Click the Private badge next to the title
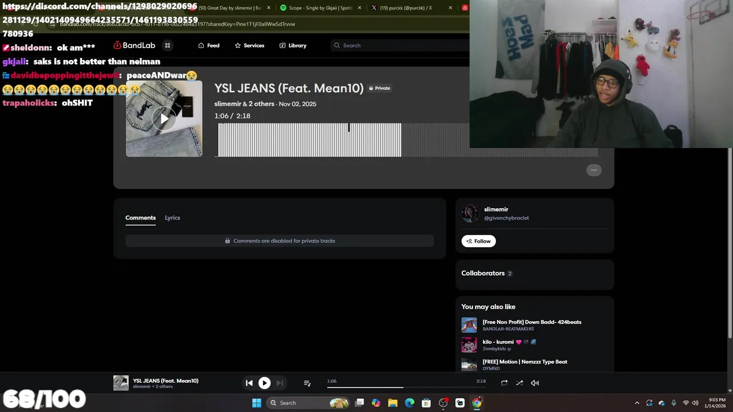The width and height of the screenshot is (733, 412). [x=380, y=88]
